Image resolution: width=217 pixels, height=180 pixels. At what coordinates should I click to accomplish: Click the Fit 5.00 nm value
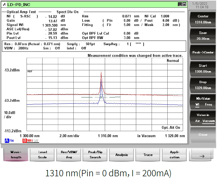coord(131,25)
